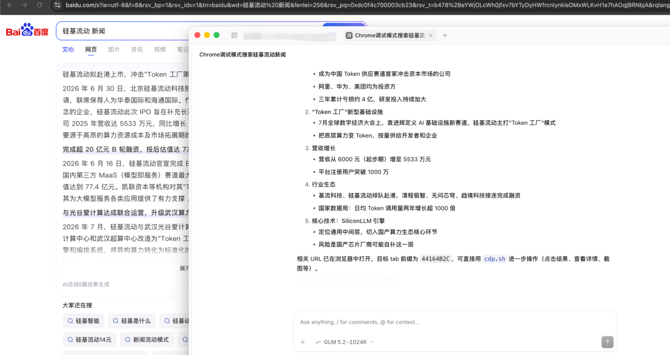The image size is (670, 355).
Task: Open the site info icon in address bar
Action: coord(58,5)
